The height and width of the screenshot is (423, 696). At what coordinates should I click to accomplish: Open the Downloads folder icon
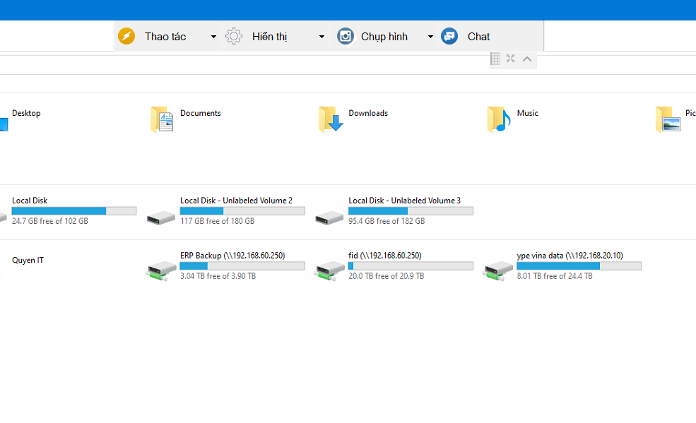[x=329, y=119]
